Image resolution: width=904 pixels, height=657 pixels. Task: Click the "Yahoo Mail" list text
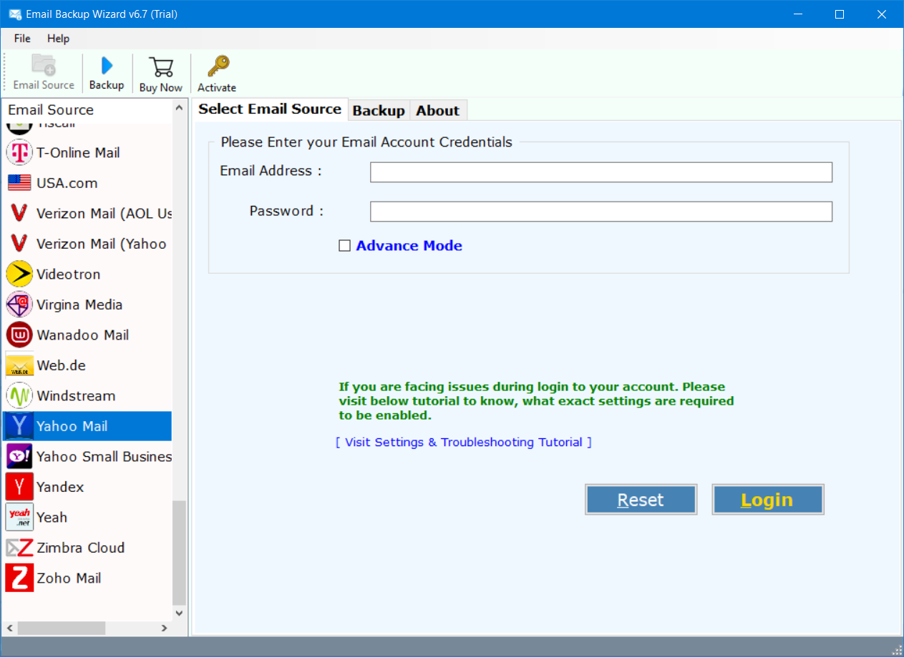(72, 426)
